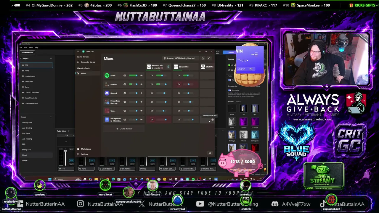The width and height of the screenshot is (379, 213).
Task: Click the Personal Mix headphones icon
Action: (149, 67)
